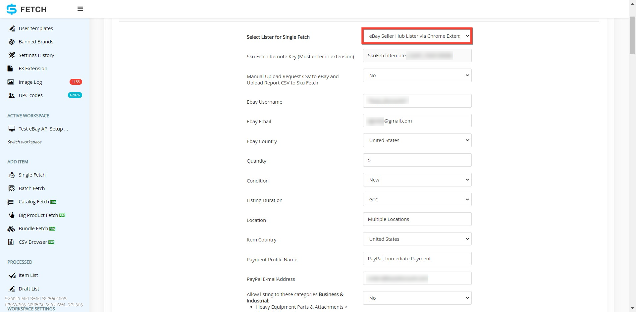
Task: Click the Batch Fetch icon
Action: click(x=12, y=188)
